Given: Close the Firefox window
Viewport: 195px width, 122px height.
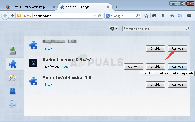Looking at the screenshot, I should tap(190, 4).
